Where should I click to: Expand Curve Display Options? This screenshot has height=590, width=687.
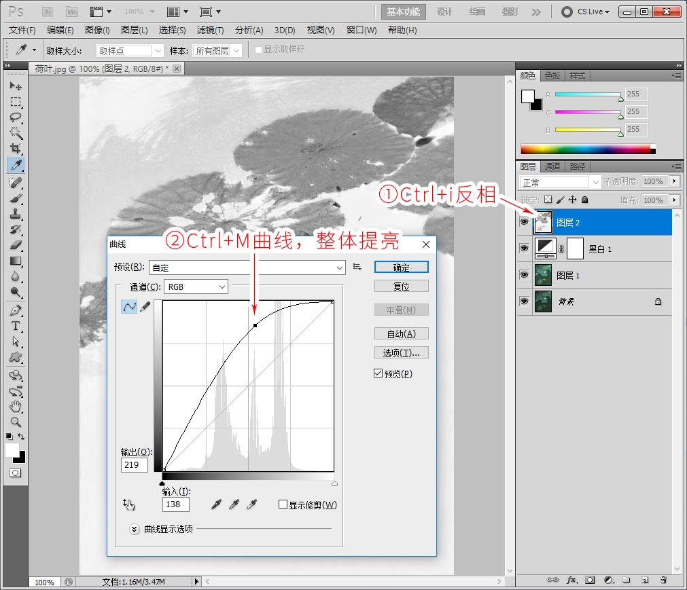[x=134, y=529]
